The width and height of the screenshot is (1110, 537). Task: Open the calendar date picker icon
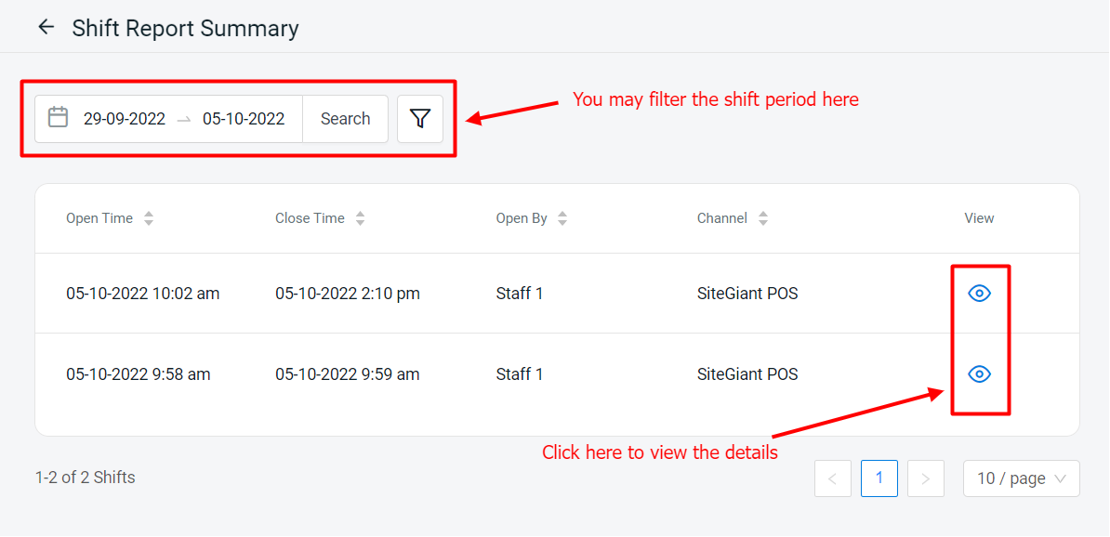pos(58,118)
